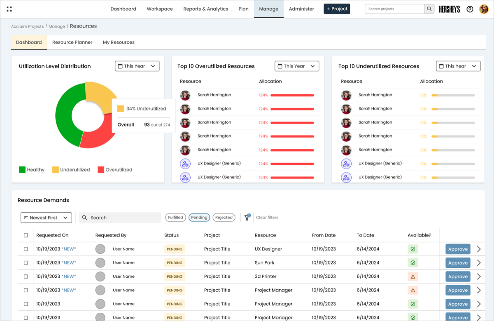The image size is (494, 321).
Task: Open the user profile avatar
Action: (x=484, y=9)
